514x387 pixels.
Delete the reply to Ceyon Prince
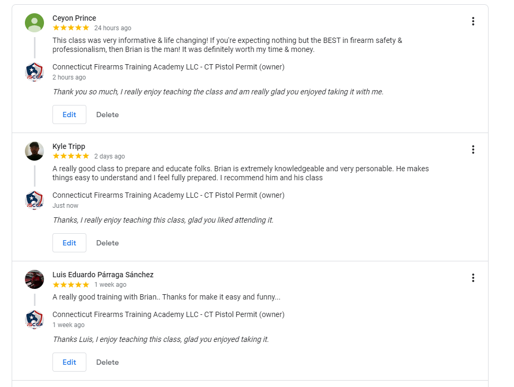(108, 115)
